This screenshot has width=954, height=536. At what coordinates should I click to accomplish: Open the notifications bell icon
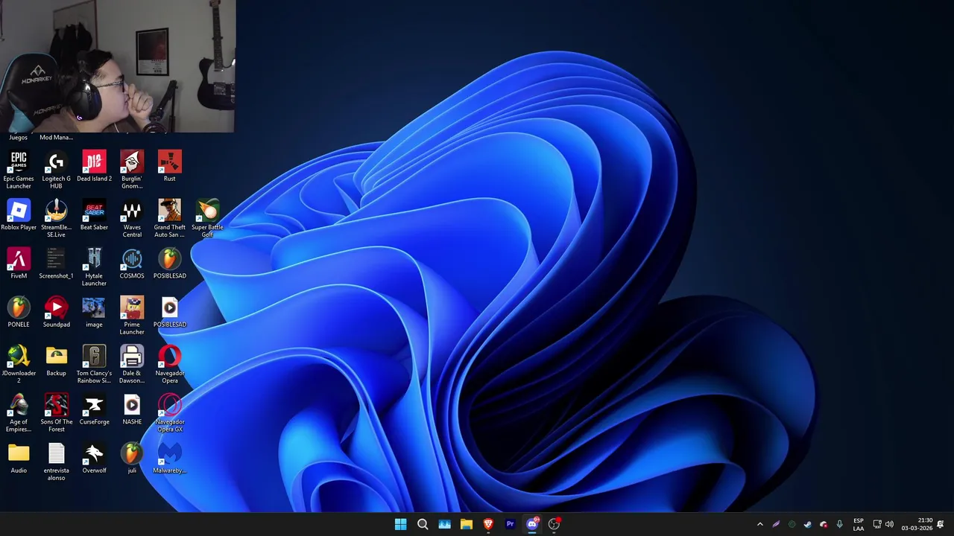[941, 524]
